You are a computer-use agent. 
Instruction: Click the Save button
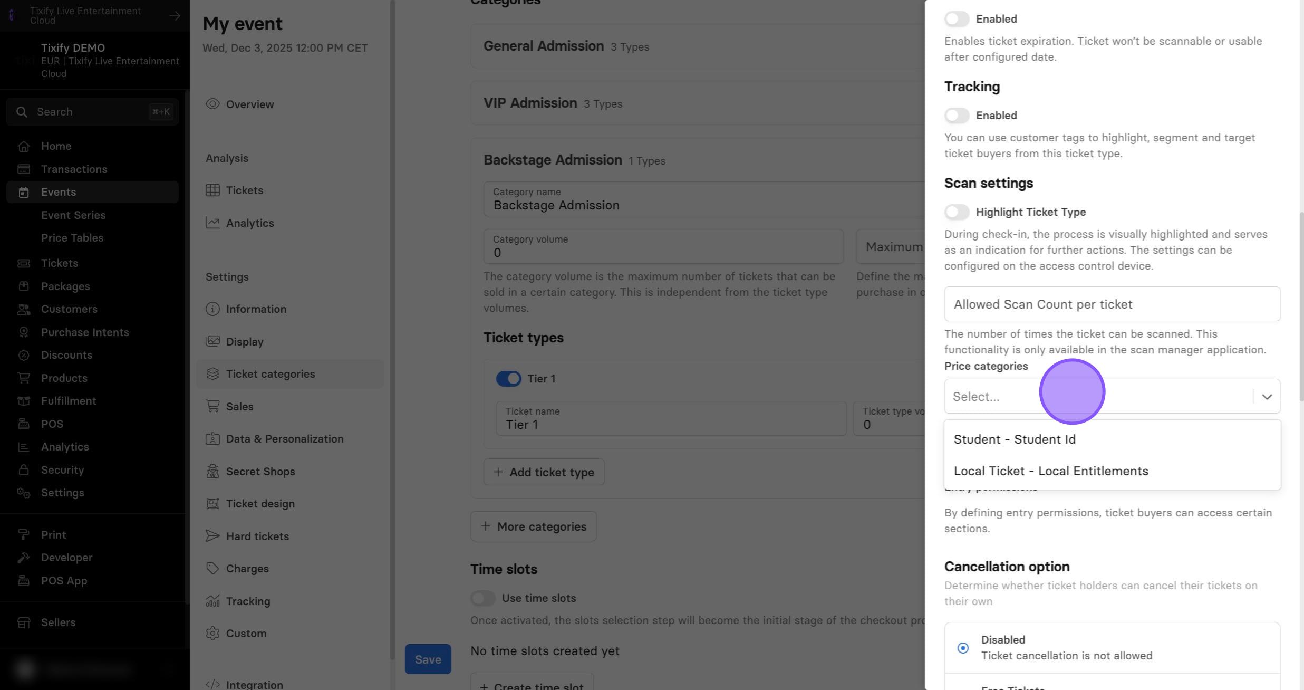click(x=428, y=659)
